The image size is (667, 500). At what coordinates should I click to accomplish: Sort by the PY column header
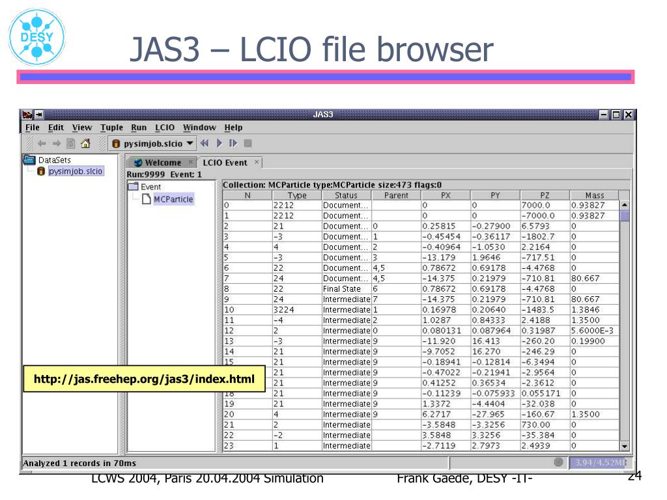click(x=495, y=195)
